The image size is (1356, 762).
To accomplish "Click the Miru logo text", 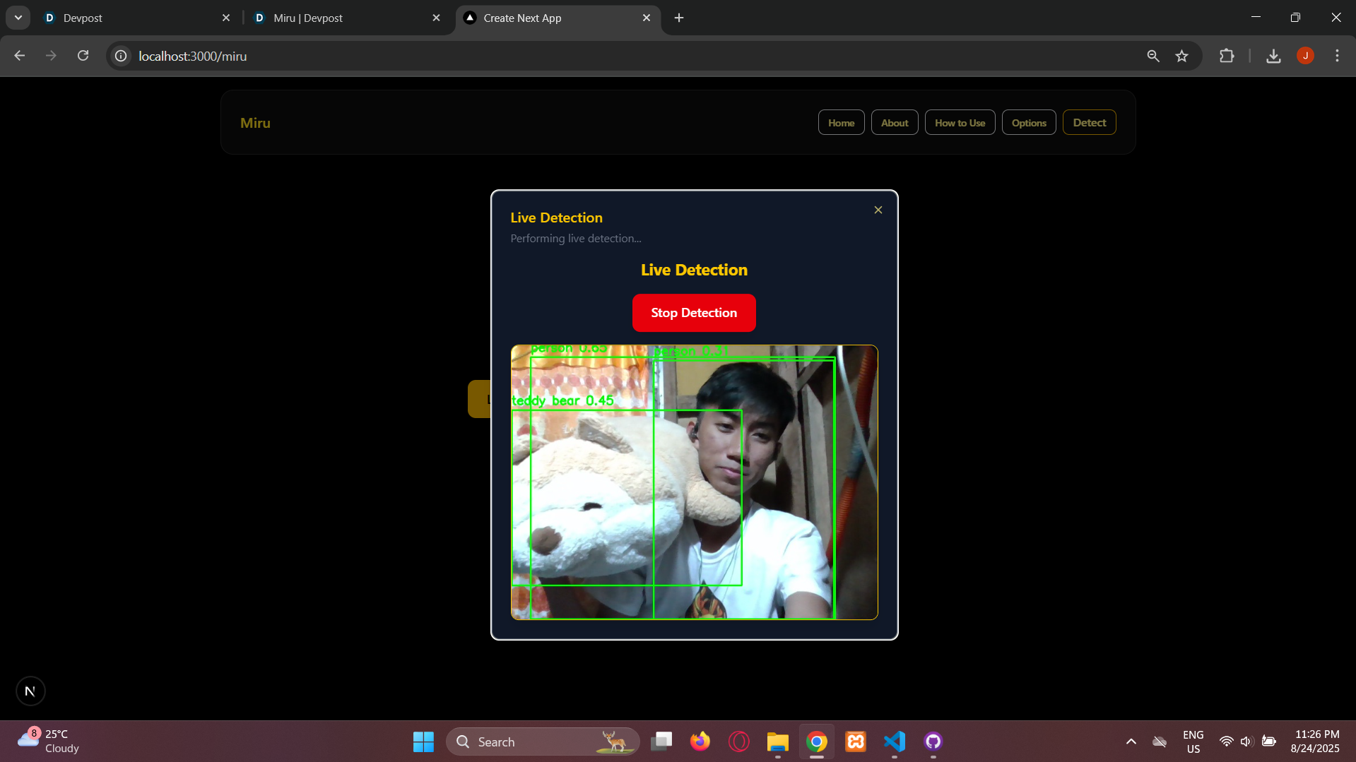I will pyautogui.click(x=255, y=123).
